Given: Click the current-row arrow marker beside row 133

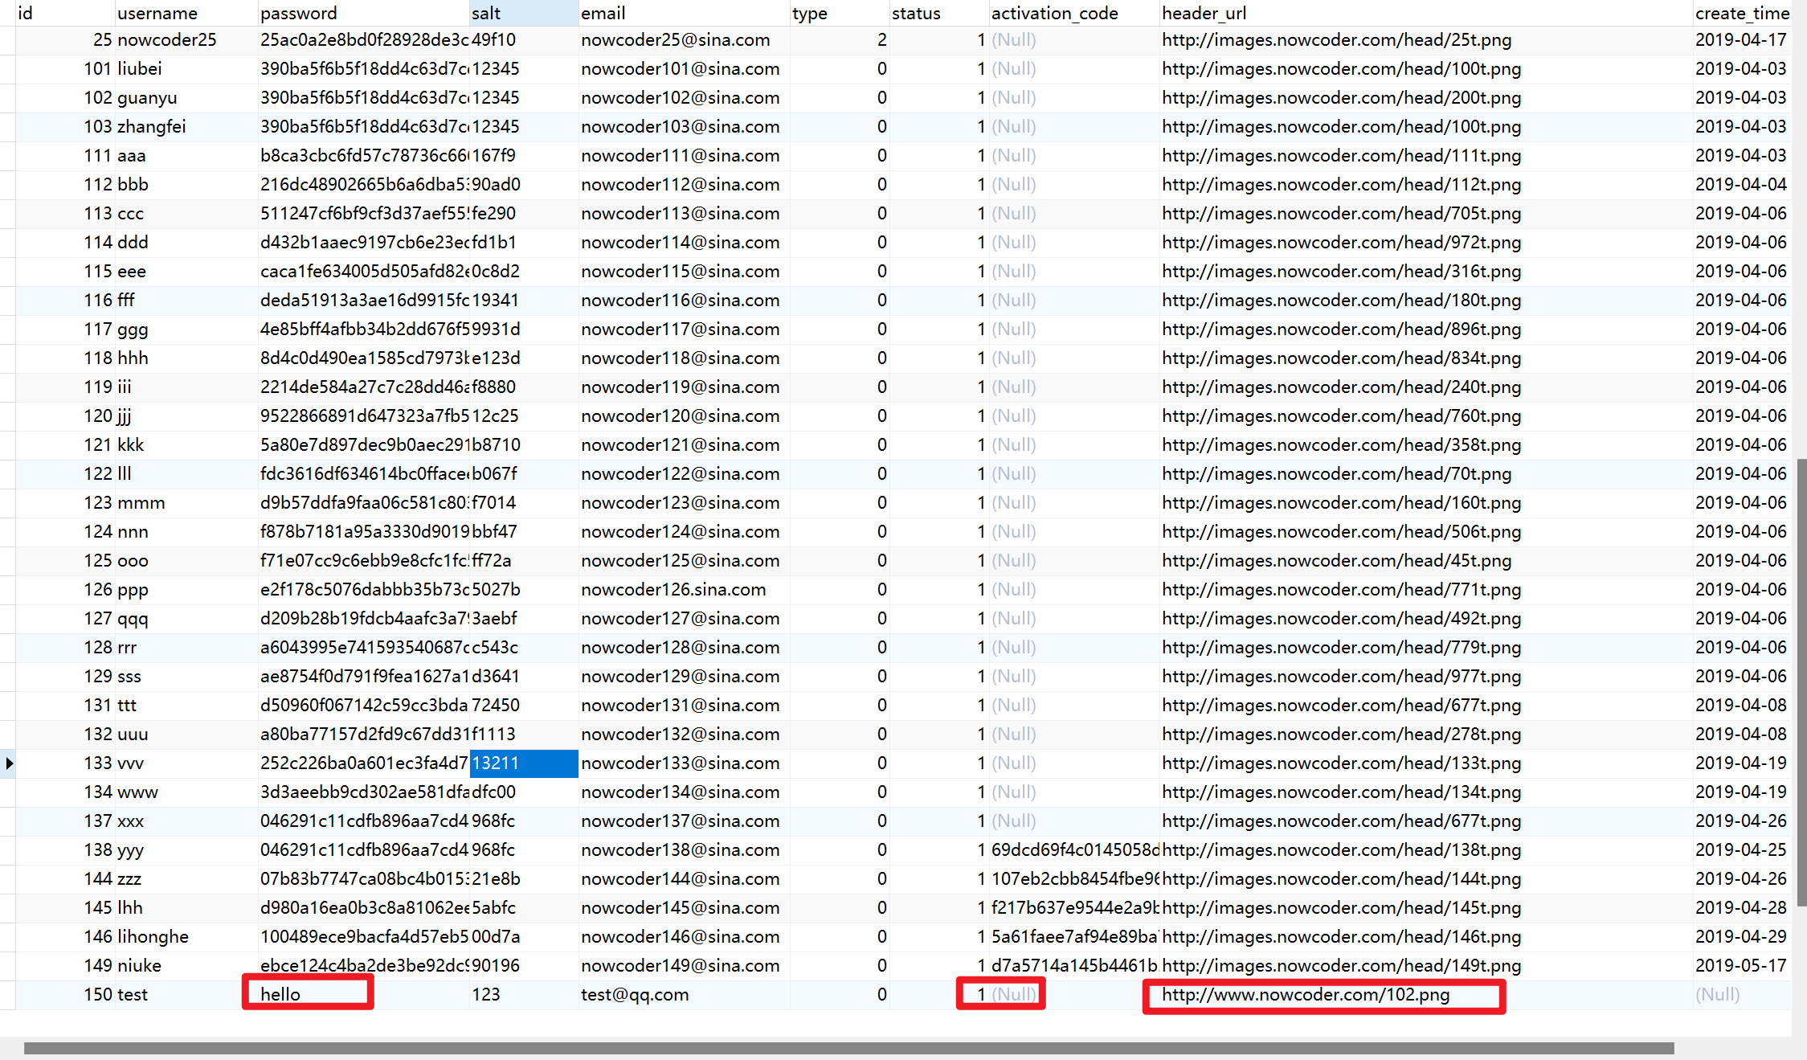Looking at the screenshot, I should tap(8, 763).
